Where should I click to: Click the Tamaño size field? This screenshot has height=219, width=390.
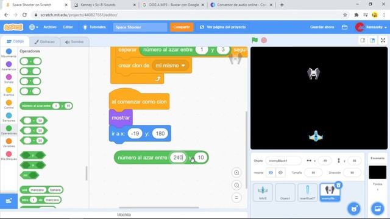(313, 173)
